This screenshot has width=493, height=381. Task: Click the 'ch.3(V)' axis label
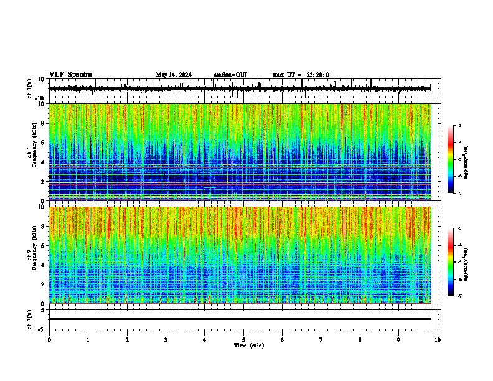(29, 319)
